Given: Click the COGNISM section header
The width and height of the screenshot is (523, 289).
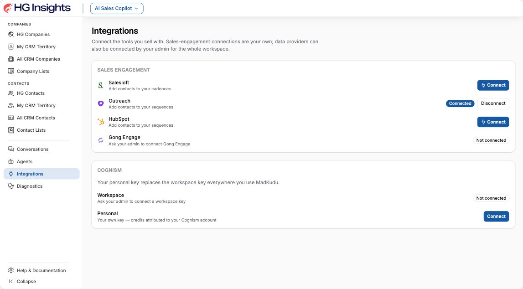Looking at the screenshot, I should click(x=109, y=170).
